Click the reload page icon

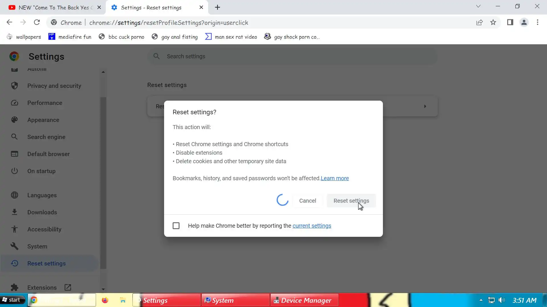[37, 22]
